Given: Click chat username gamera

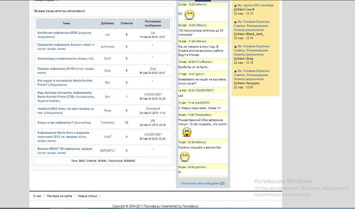Looking at the screenshot, I should [x=200, y=167].
